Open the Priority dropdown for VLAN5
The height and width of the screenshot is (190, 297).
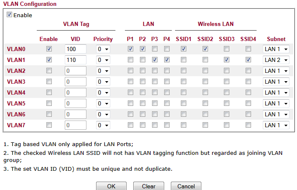click(x=103, y=103)
